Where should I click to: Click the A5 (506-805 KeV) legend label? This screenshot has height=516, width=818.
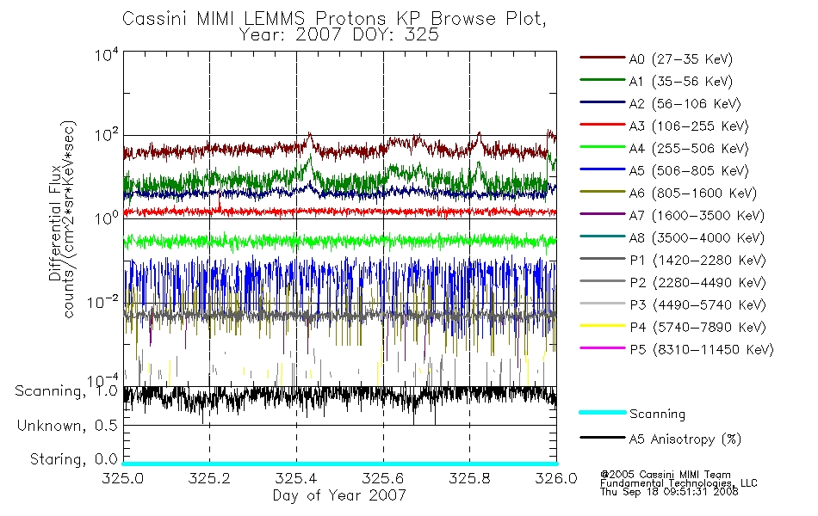[x=689, y=171]
